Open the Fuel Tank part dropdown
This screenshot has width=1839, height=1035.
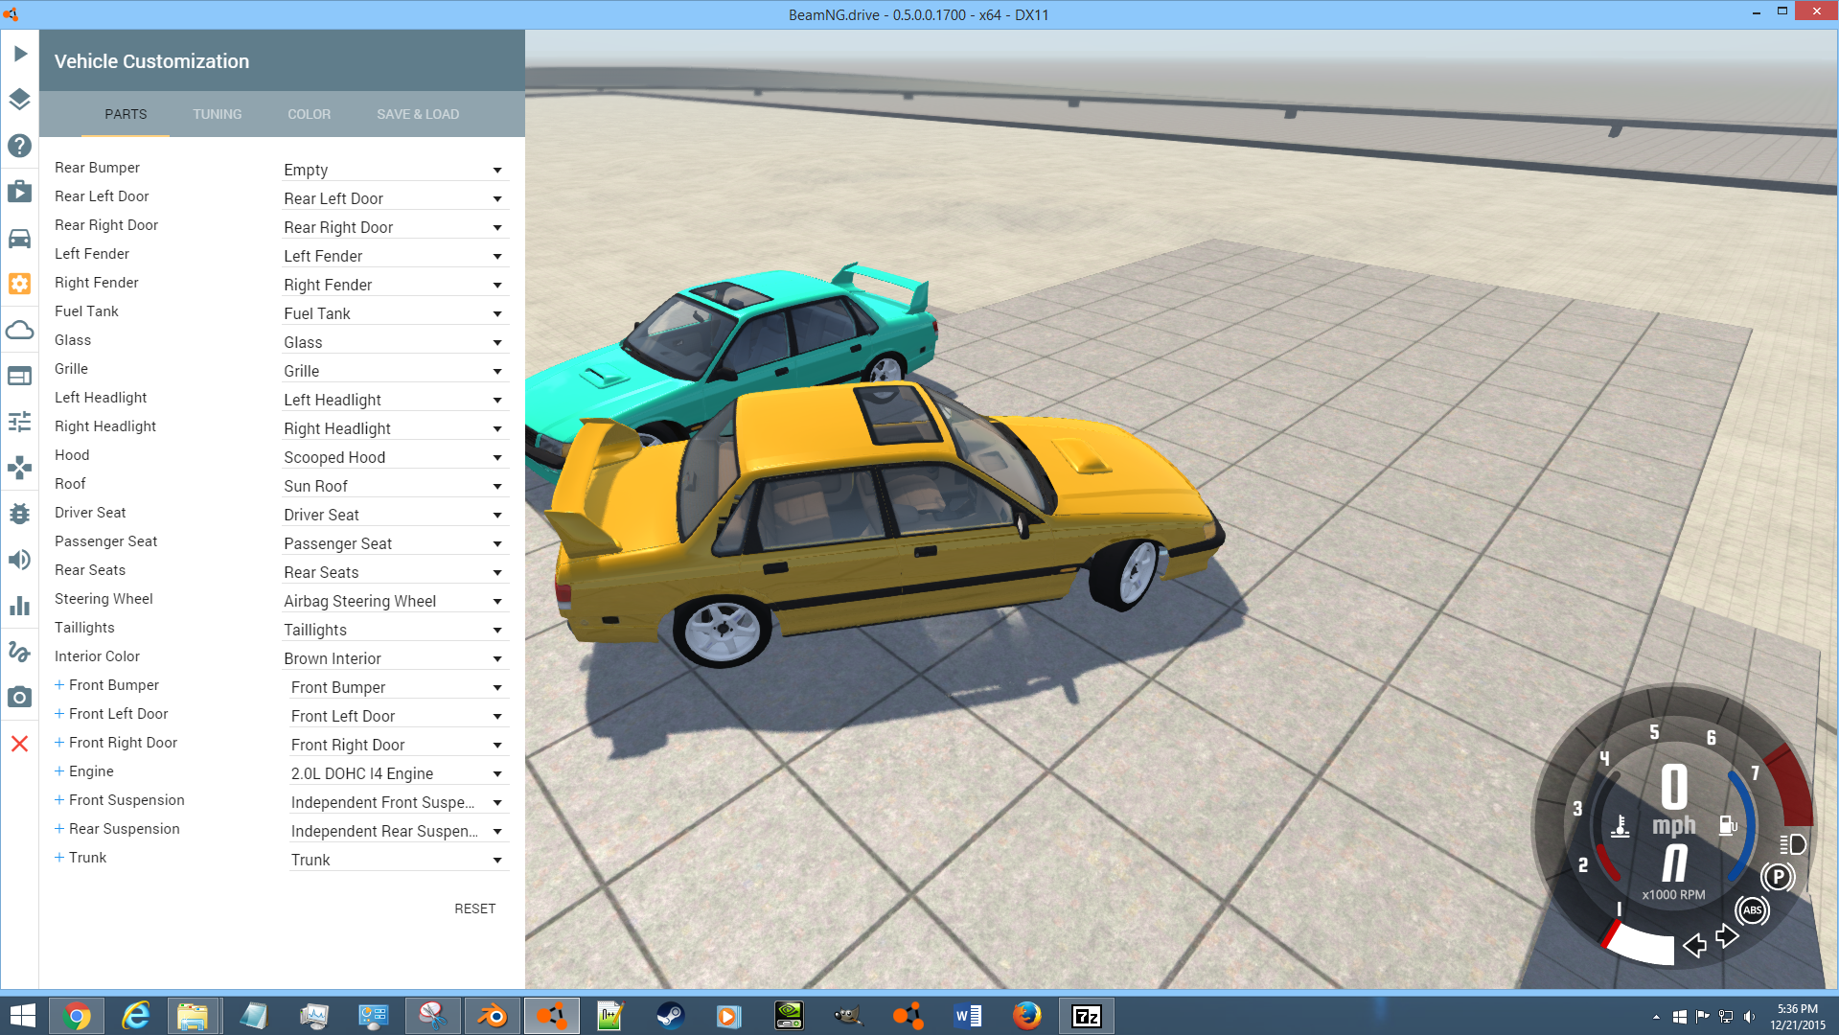point(394,313)
